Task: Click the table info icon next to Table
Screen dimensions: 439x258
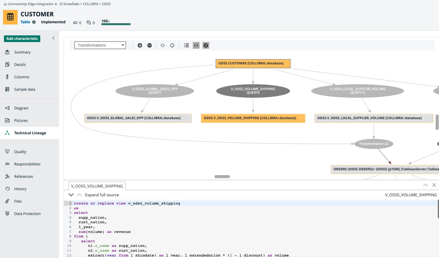Action: 34,22
